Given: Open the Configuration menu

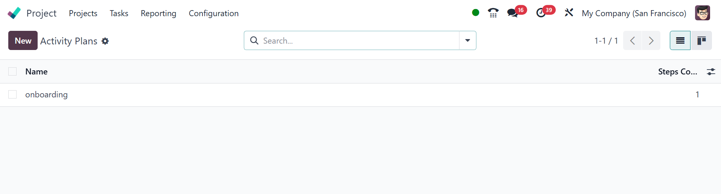Looking at the screenshot, I should [x=213, y=14].
